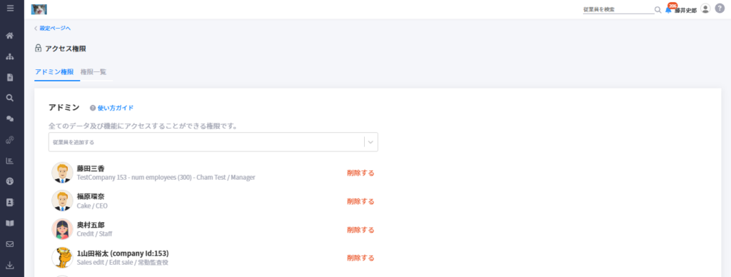Open notifications bell with 206 badge
This screenshot has height=277, width=731.
(x=668, y=10)
